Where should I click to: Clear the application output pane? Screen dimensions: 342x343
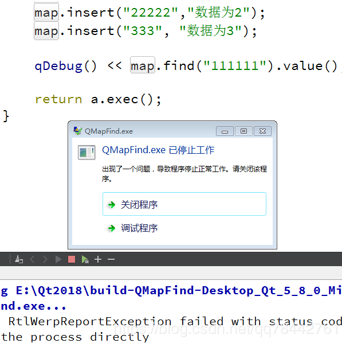click(19, 259)
